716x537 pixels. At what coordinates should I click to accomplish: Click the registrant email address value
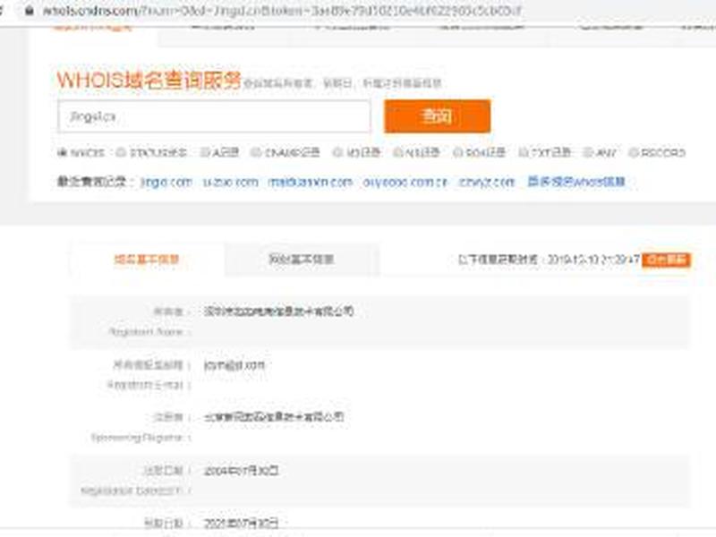tap(234, 365)
